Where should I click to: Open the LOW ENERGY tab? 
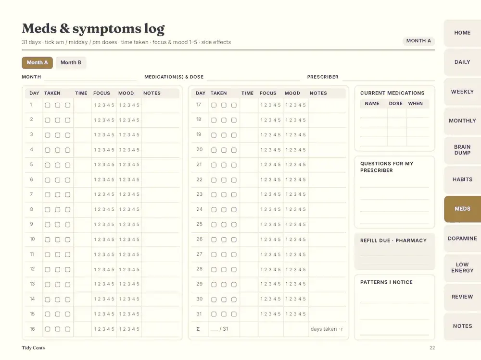pos(462,267)
